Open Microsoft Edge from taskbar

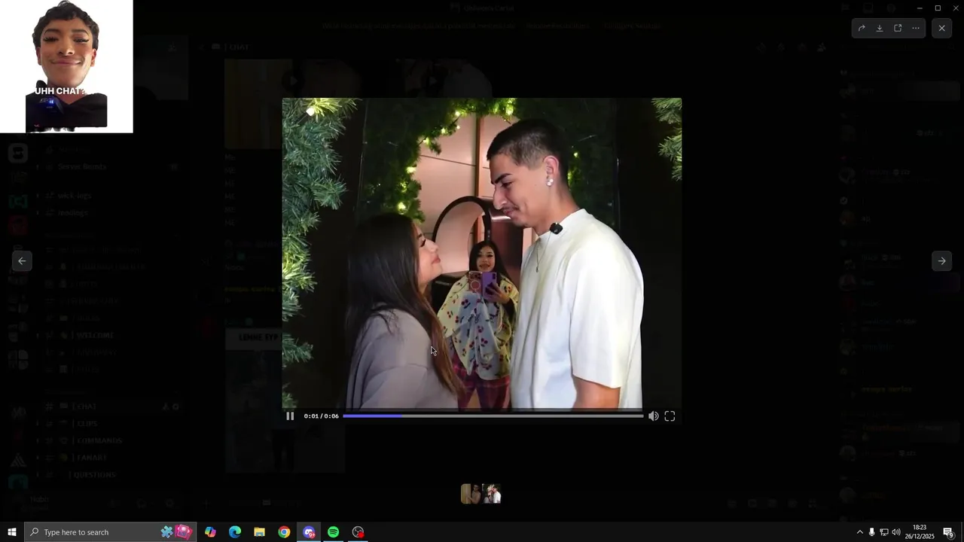point(235,532)
